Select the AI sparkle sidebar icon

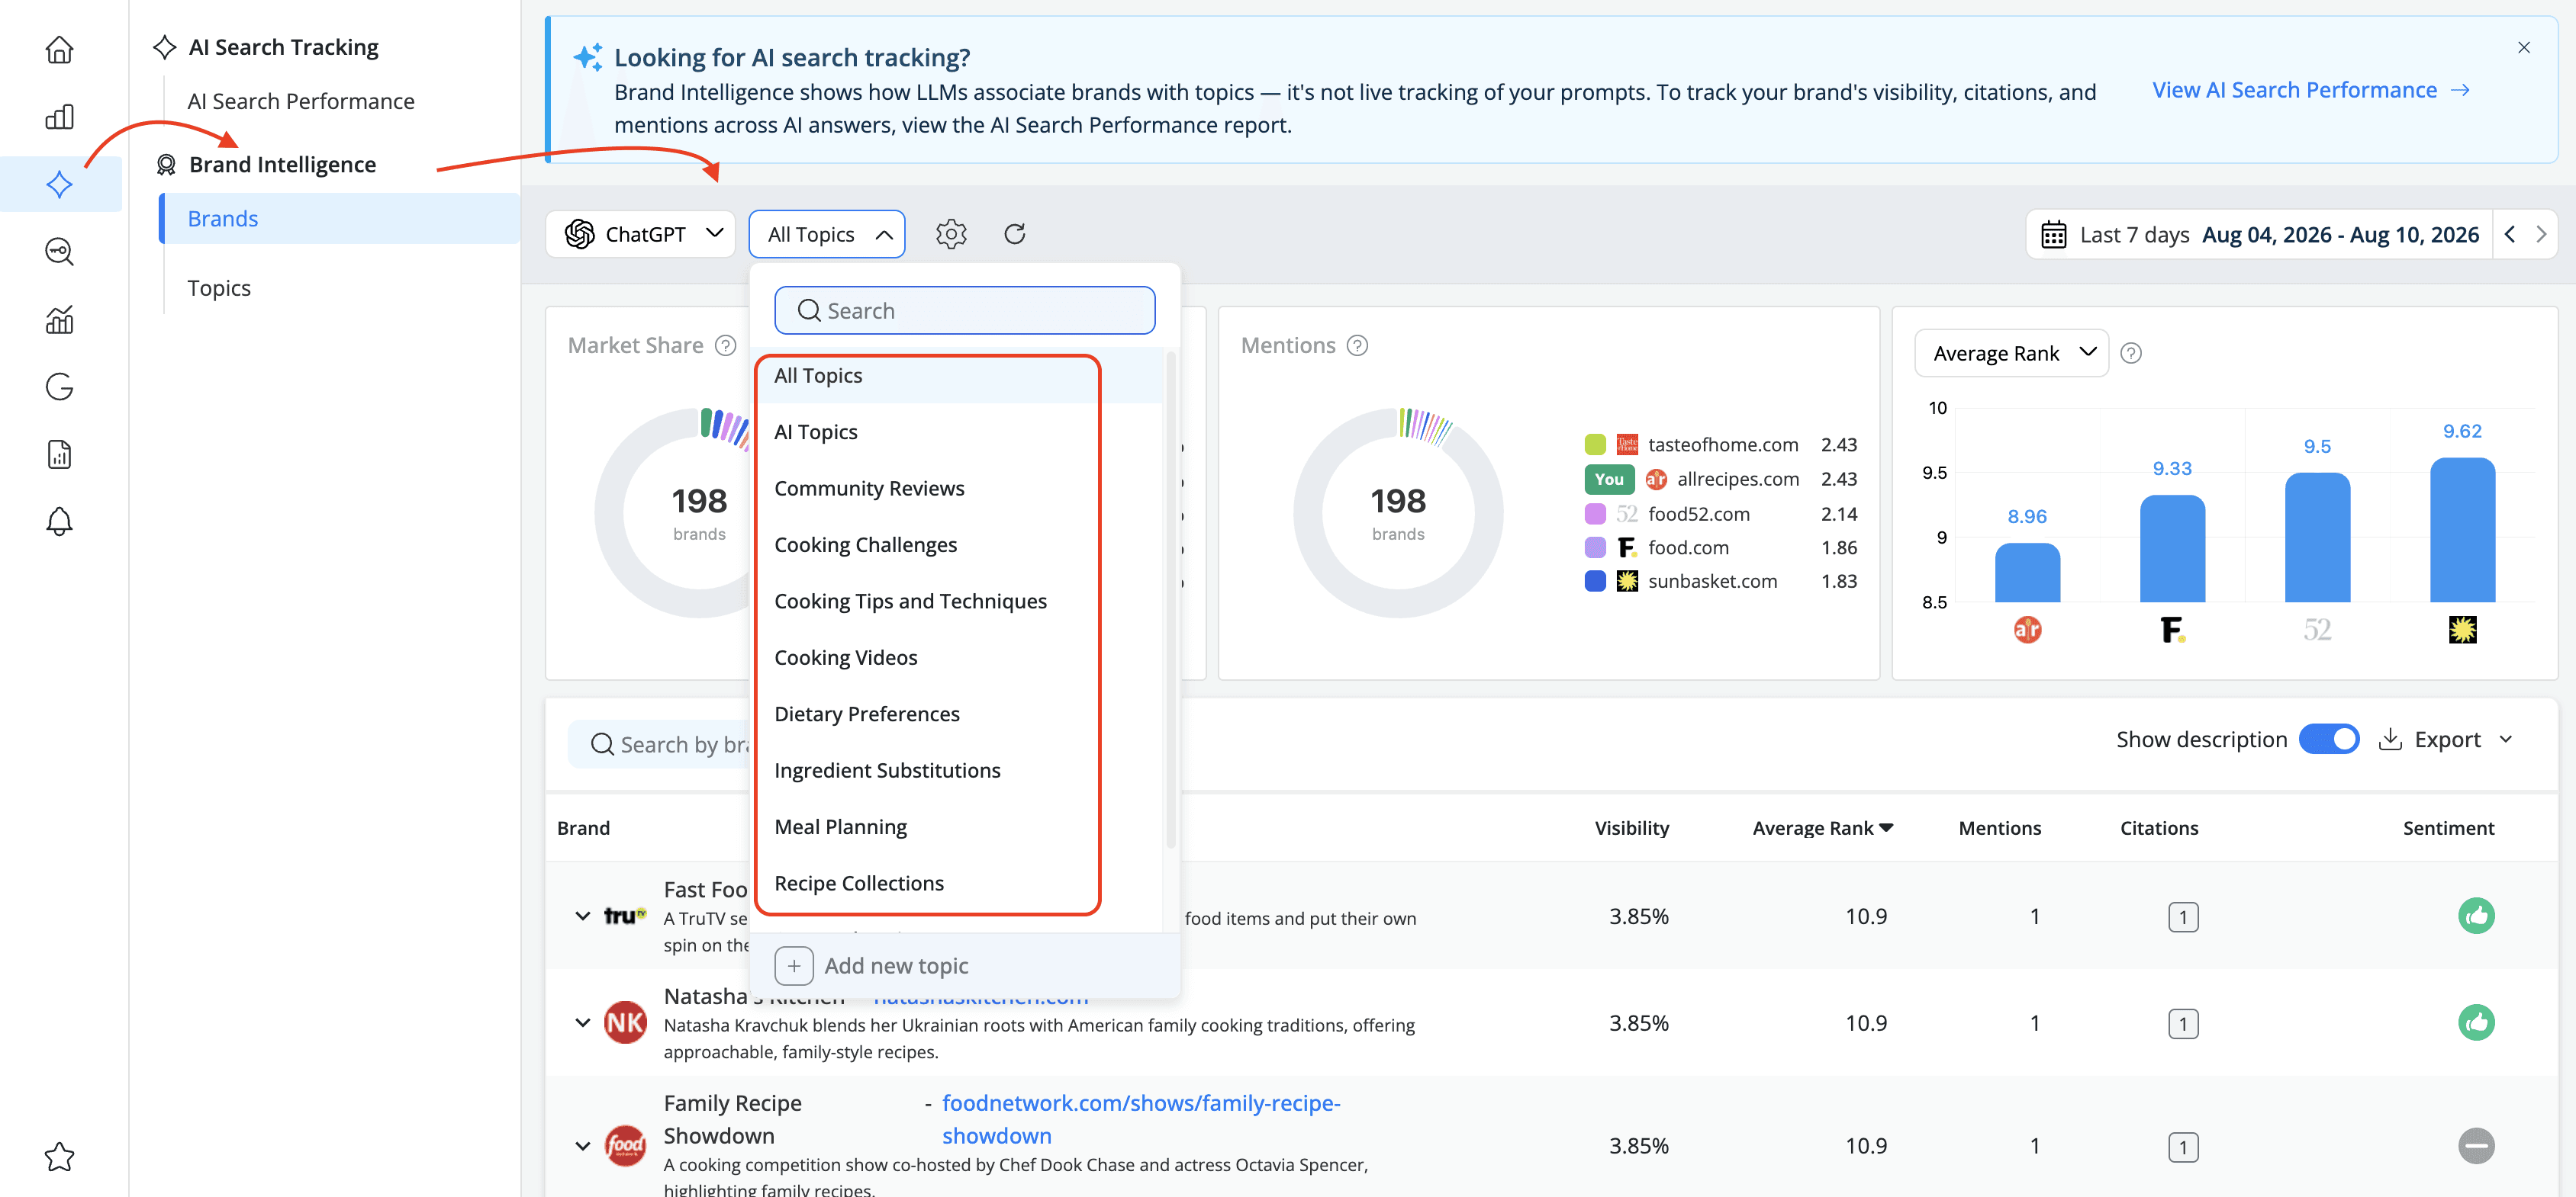pos(59,183)
